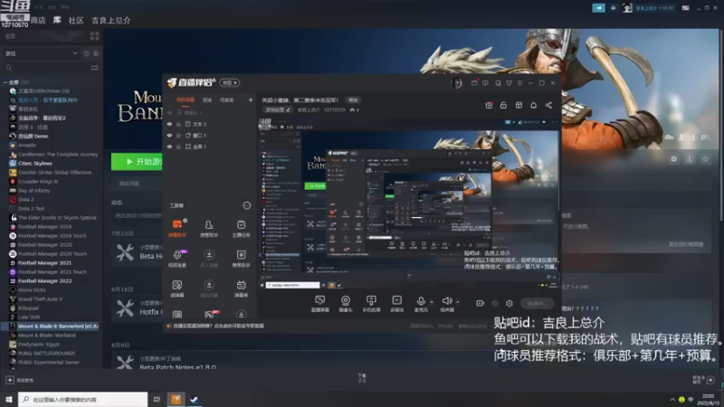Toggle lock on 文本 3 source

[x=178, y=124]
